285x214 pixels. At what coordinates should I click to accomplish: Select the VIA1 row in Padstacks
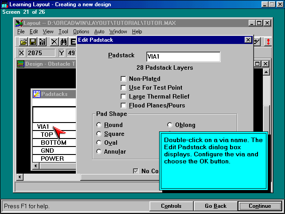pos(43,127)
